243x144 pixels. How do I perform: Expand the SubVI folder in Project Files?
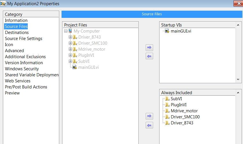[x=71, y=61]
